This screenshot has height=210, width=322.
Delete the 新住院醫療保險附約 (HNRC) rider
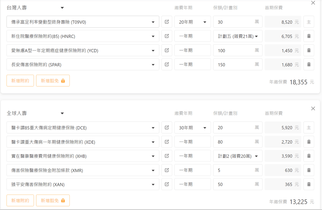[309, 36]
